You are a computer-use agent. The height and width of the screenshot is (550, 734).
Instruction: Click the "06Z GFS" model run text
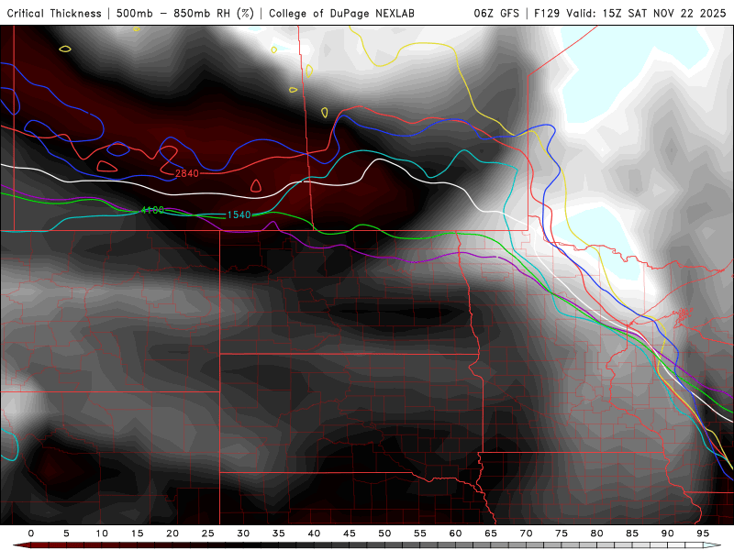[x=496, y=14]
